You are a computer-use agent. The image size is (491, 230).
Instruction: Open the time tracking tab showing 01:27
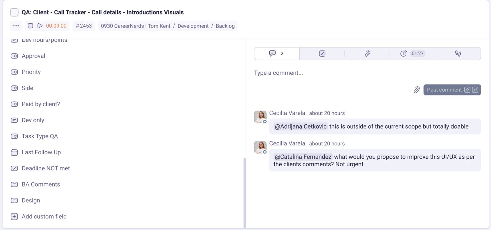point(412,54)
